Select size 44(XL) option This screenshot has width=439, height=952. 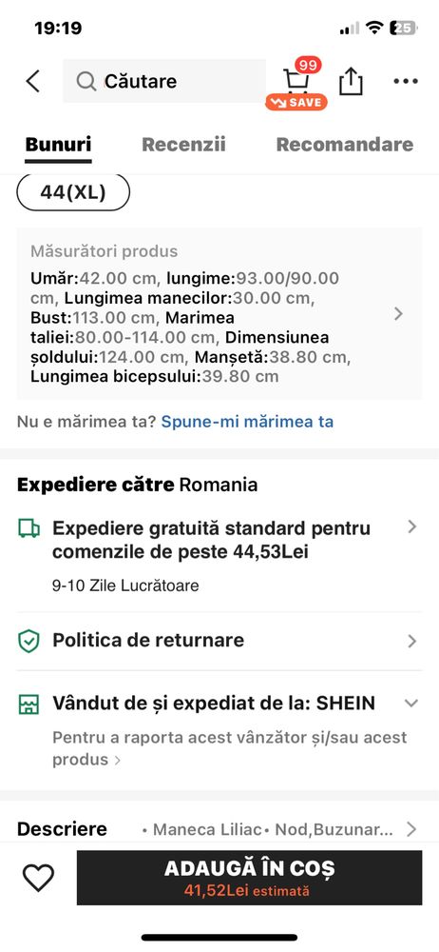point(73,192)
